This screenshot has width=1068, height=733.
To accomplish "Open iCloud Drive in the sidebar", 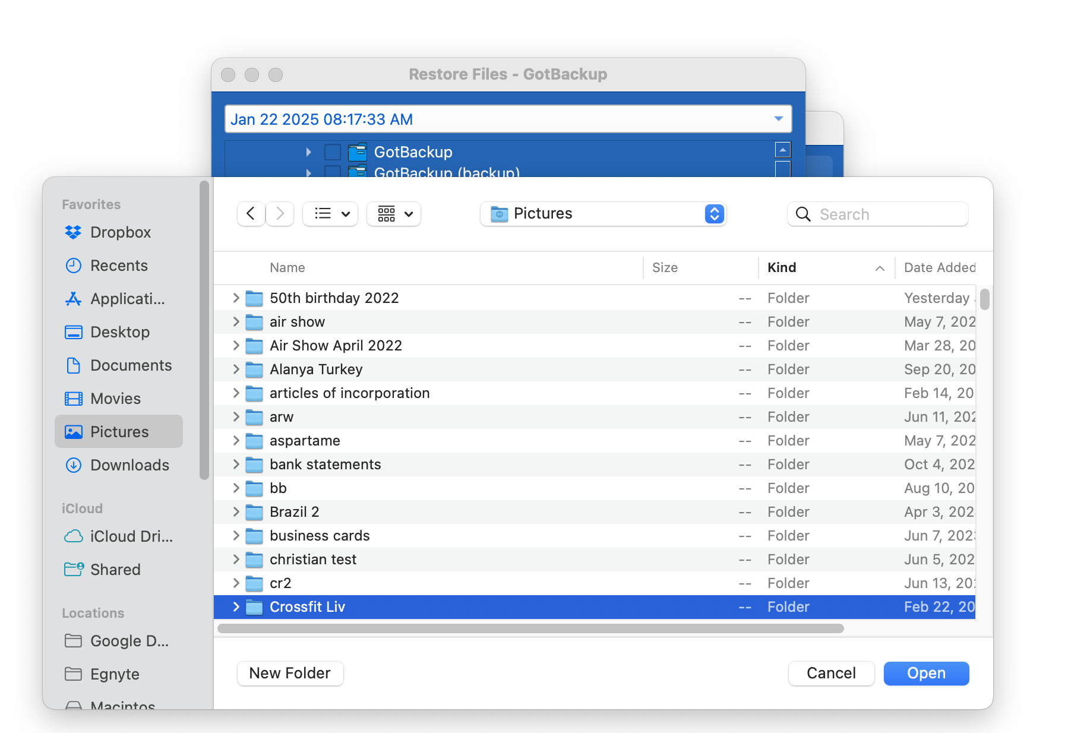I will (119, 536).
